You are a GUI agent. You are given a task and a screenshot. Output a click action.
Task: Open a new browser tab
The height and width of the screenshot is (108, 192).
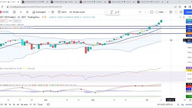tap(167, 2)
